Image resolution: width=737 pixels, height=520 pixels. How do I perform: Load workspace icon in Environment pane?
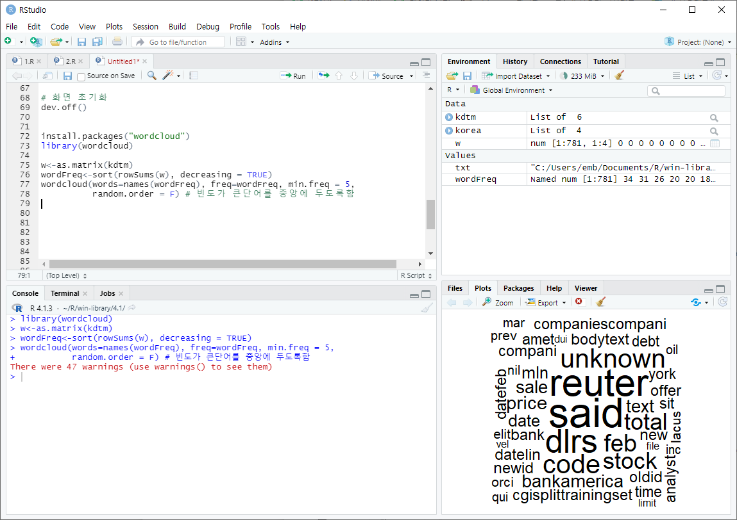[452, 76]
